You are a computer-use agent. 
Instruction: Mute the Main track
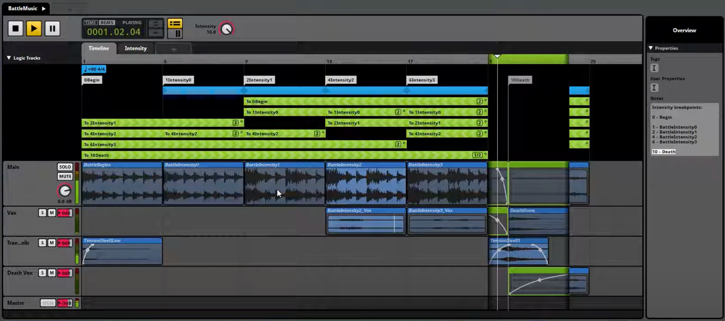coord(65,176)
